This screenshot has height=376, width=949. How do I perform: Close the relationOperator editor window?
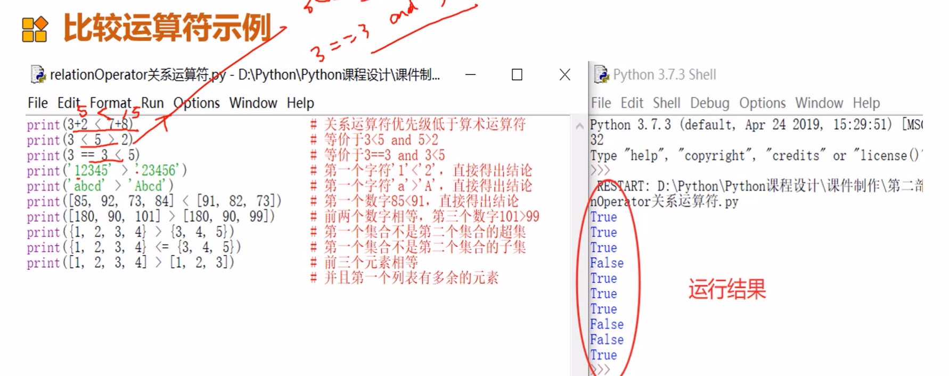pos(565,74)
